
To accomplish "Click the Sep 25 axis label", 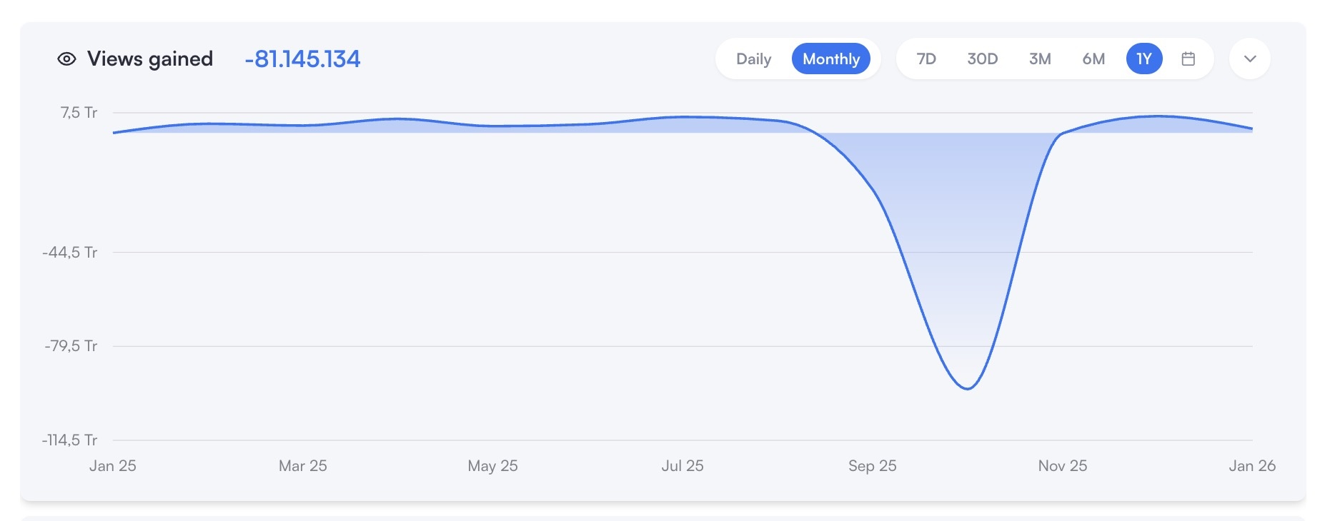I will [872, 466].
